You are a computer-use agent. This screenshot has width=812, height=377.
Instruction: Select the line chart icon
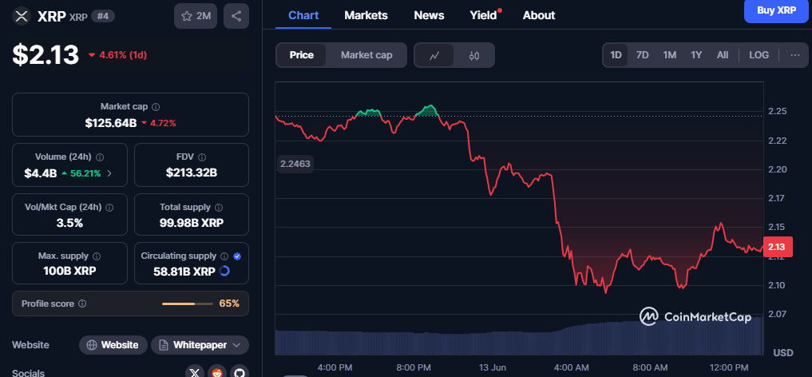point(434,55)
